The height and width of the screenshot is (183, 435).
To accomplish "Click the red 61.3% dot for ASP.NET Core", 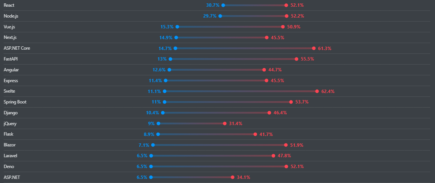I will (314, 49).
